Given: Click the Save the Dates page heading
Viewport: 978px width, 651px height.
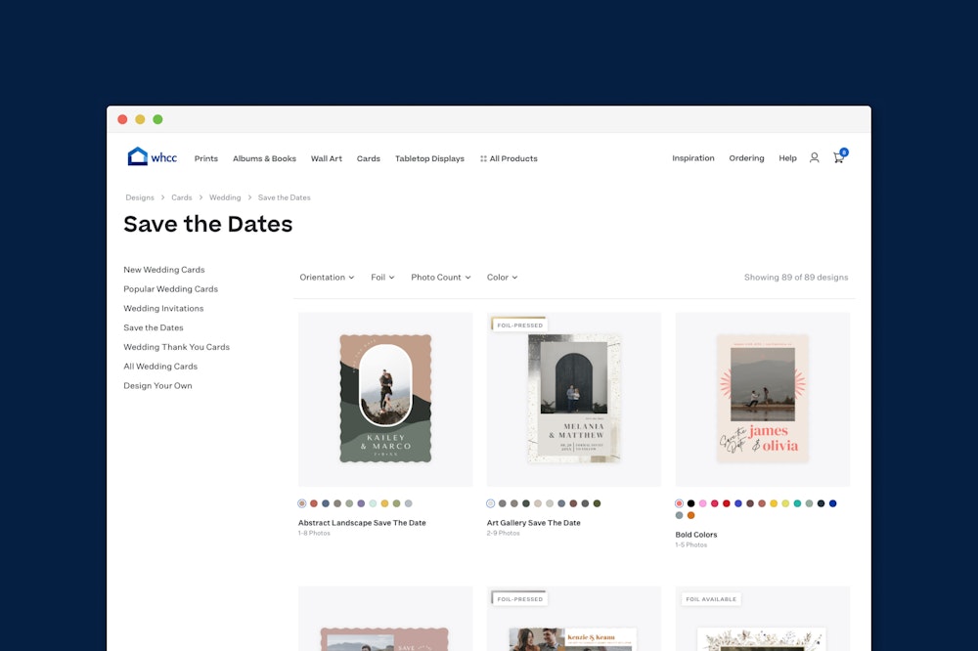Looking at the screenshot, I should tap(208, 224).
